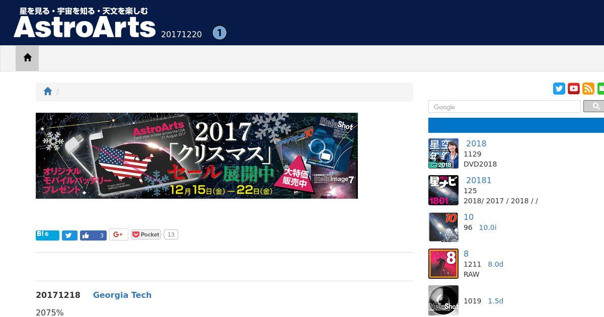604x317 pixels.
Task: Share via the Twitter bird button
Action: [x=69, y=235]
